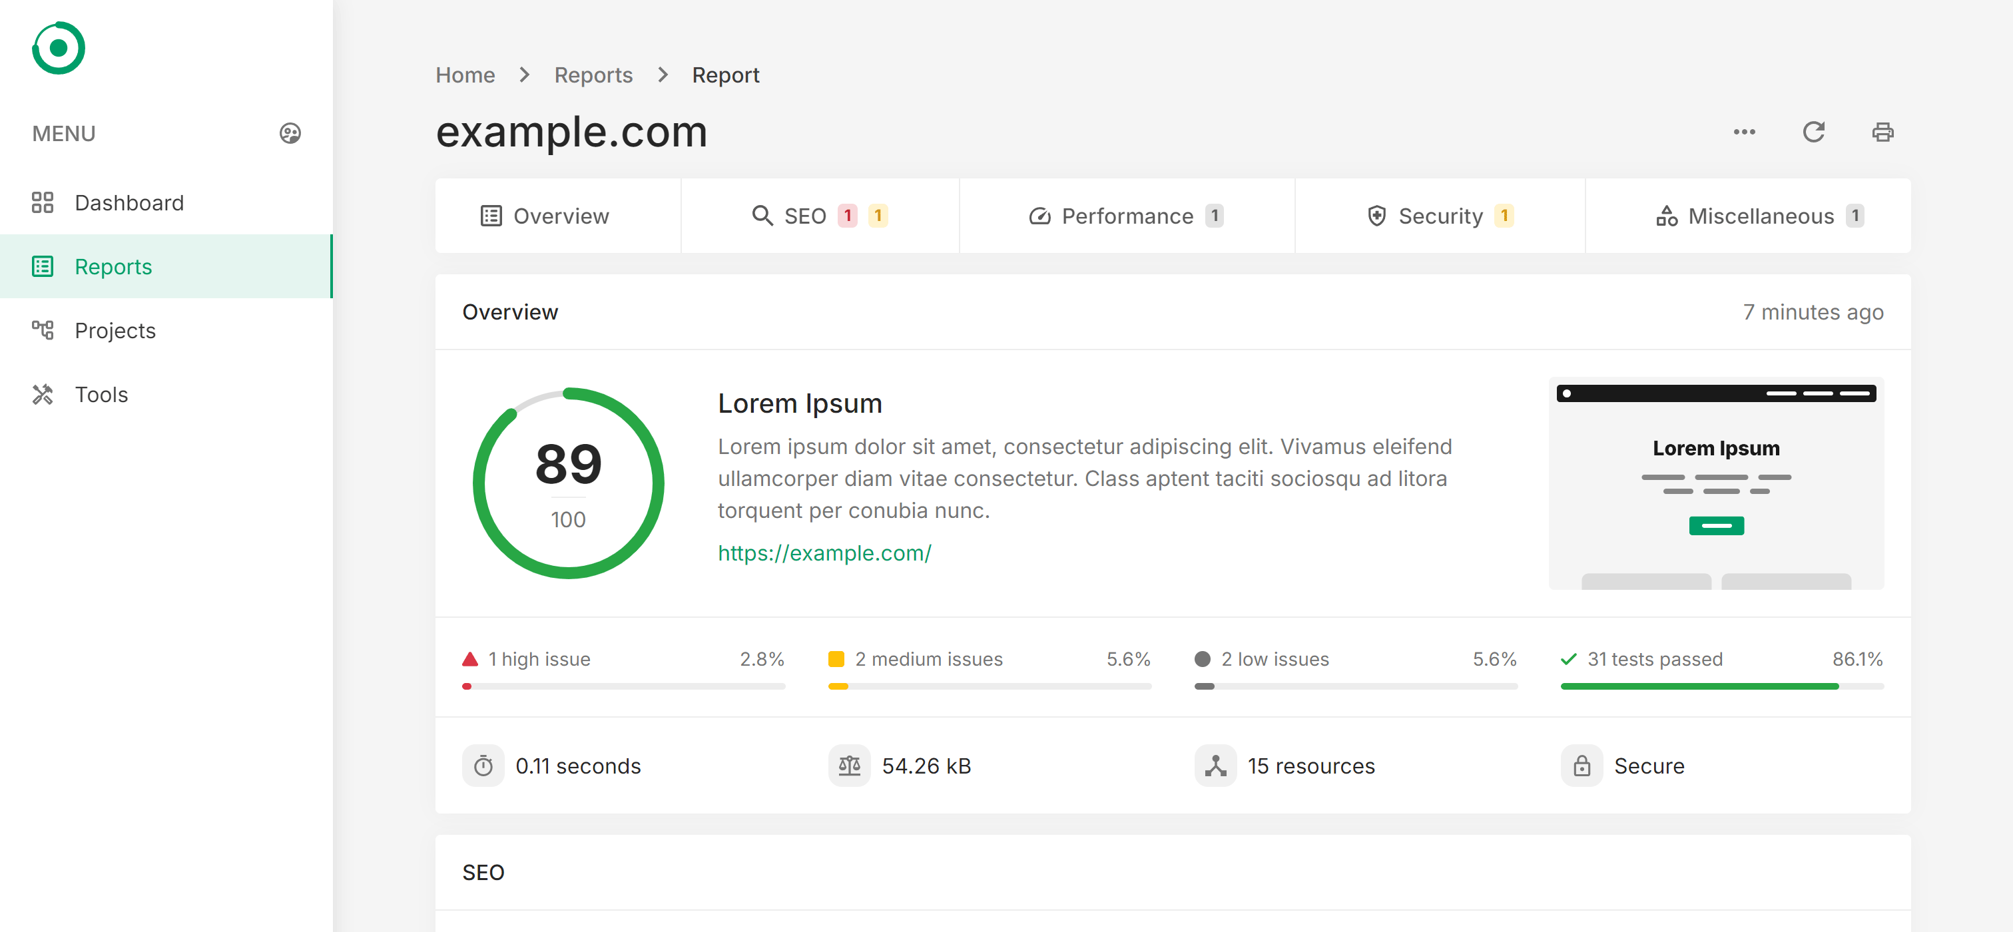Click the Overview breadcrumb link

(561, 216)
